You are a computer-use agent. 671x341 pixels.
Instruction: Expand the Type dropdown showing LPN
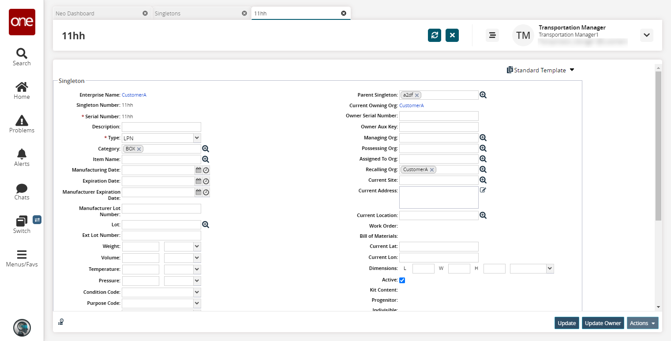pos(197,138)
